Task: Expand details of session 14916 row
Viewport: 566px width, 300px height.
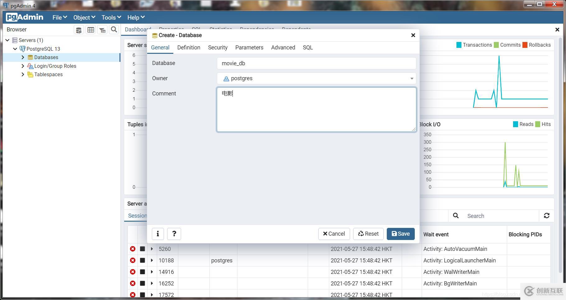Action: (152, 272)
